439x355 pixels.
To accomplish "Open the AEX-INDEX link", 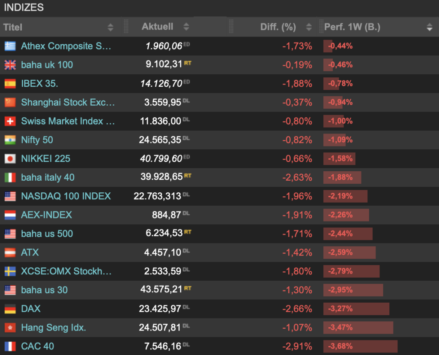I will 46,215.
